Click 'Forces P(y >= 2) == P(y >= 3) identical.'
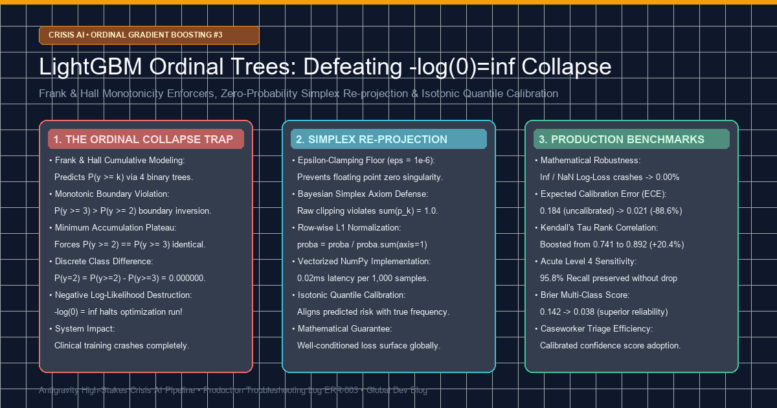The height and width of the screenshot is (408, 777). [129, 244]
